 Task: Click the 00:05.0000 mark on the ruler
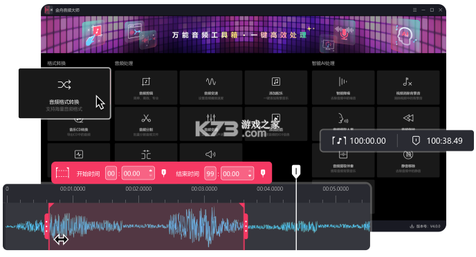tap(336, 189)
